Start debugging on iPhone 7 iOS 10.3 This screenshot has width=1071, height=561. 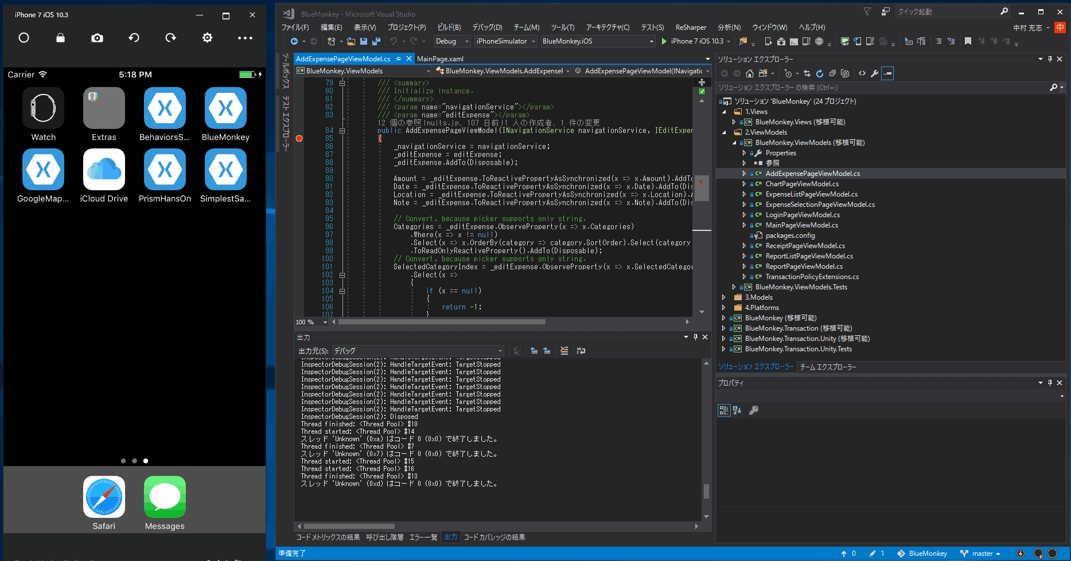pyautogui.click(x=692, y=41)
